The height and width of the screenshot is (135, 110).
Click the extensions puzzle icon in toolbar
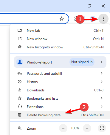[x=75, y=19]
